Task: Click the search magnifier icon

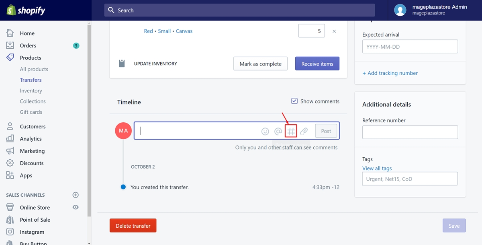Action: pos(111,10)
